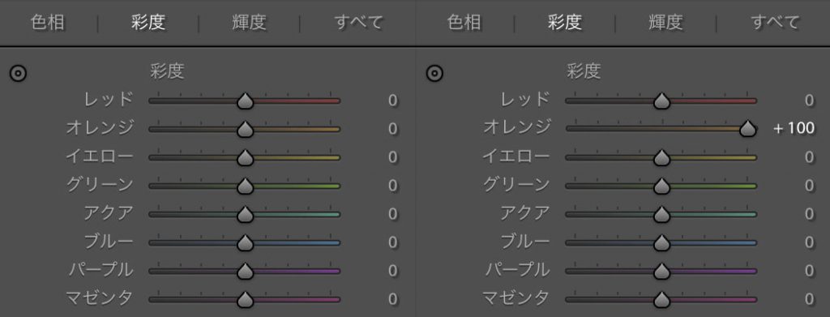The width and height of the screenshot is (830, 317).
Task: Switch to 色相 tab in left panel
Action: (x=48, y=23)
